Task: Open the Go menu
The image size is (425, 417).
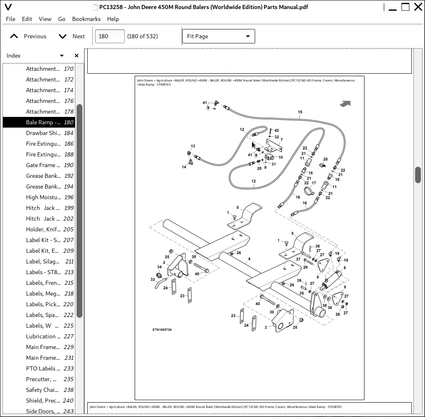Action: 62,19
